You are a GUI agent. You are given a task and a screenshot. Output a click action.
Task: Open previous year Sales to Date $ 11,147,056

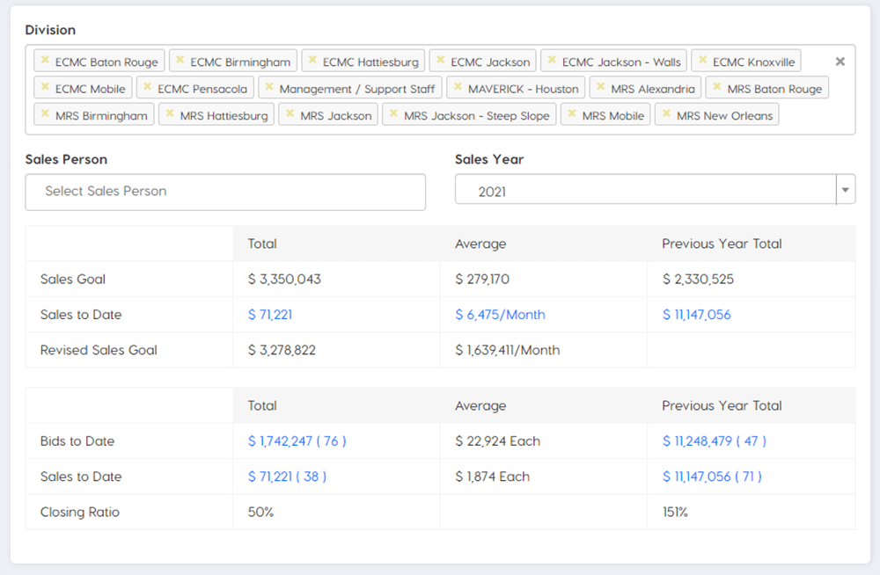tap(696, 315)
